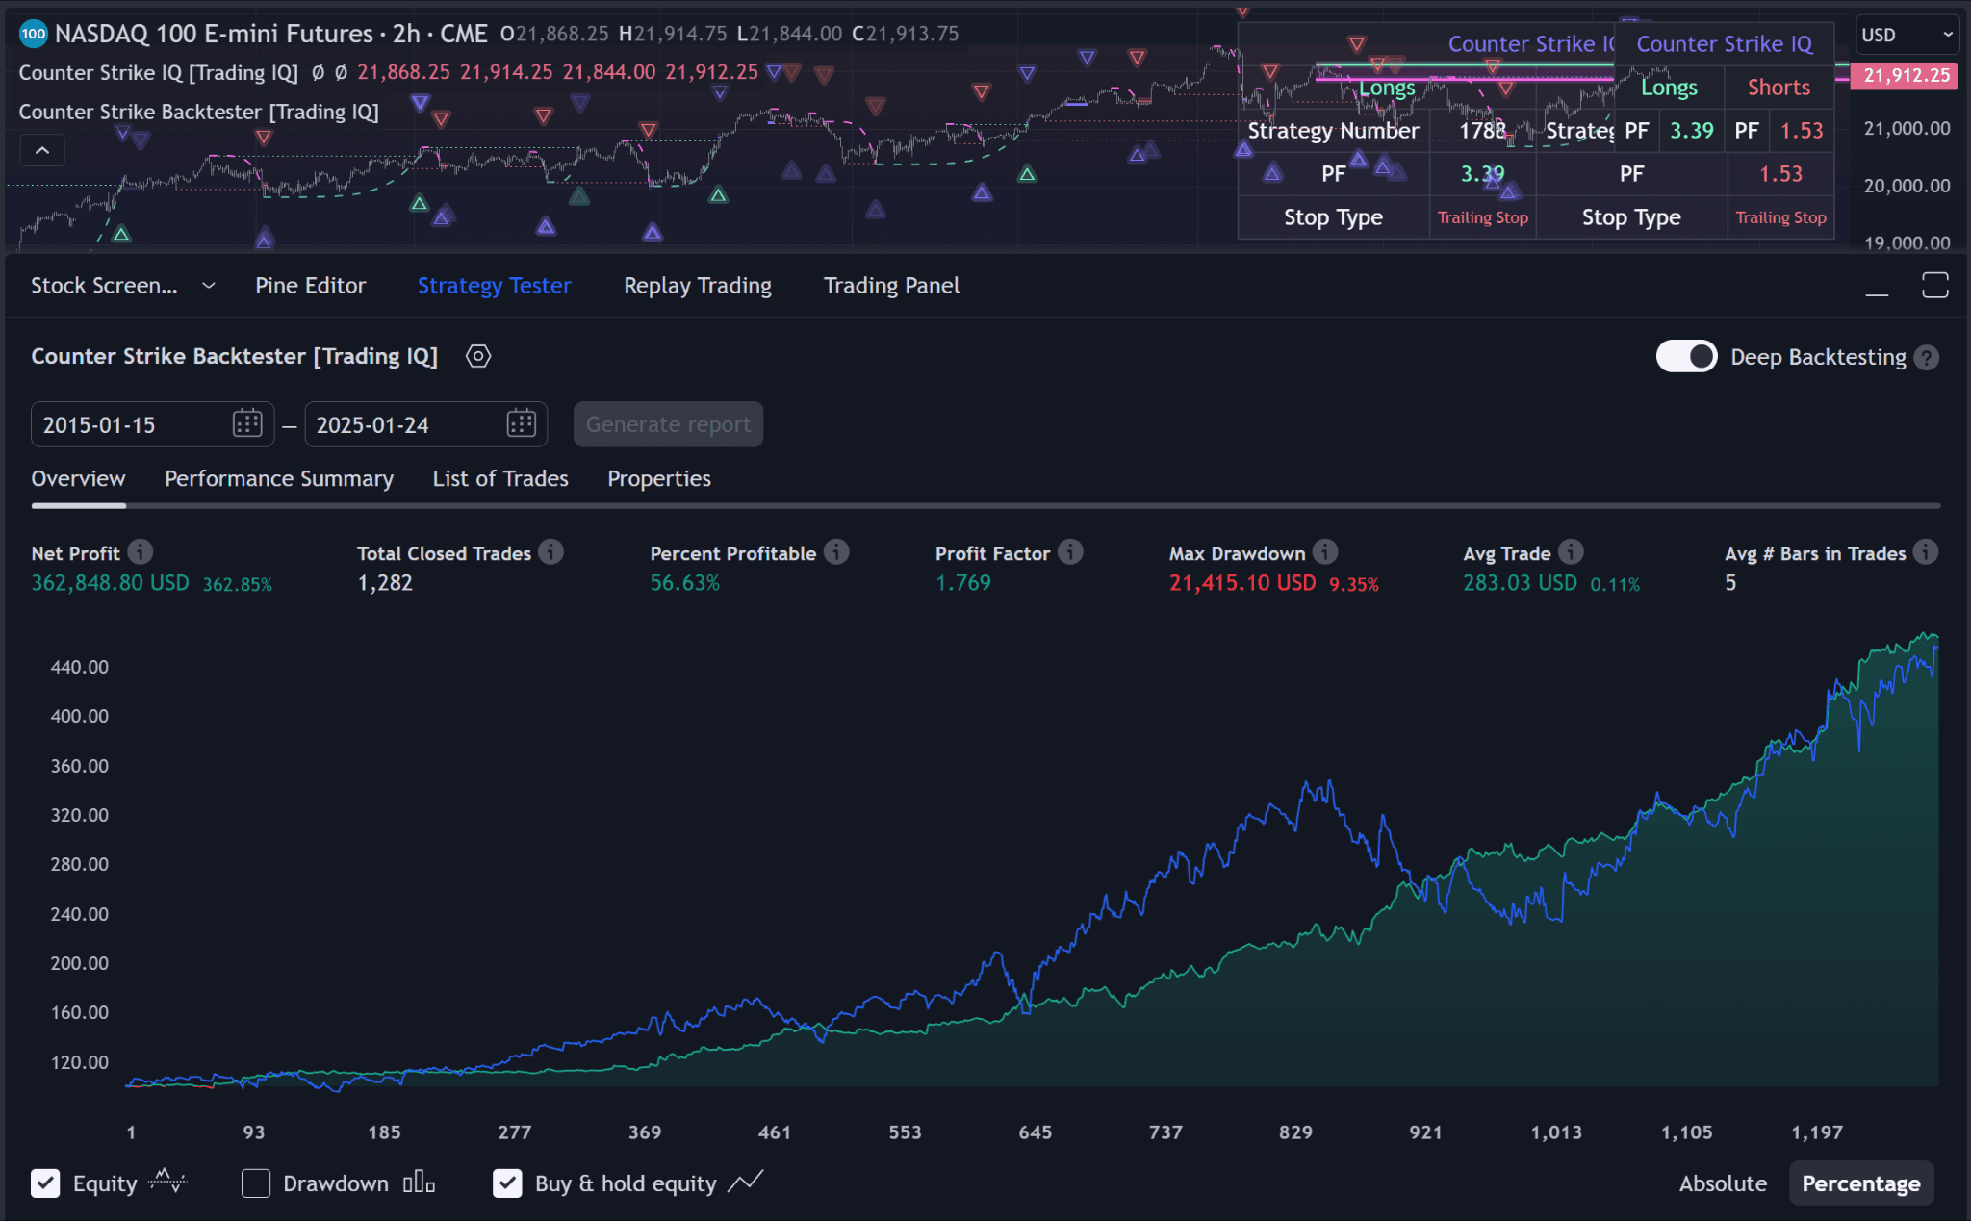Expand Stock Screener dropdown arrow
Viewport: 1971px width, 1221px height.
(209, 286)
